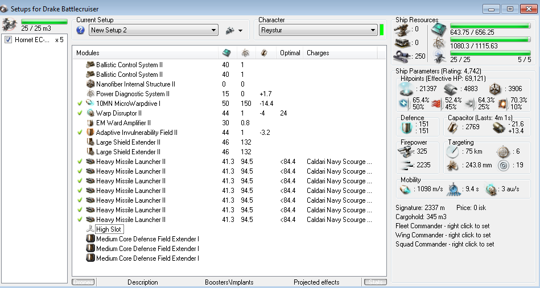
Task: Open the Current Setup dropdown 'New Setup 2'
Action: click(154, 30)
